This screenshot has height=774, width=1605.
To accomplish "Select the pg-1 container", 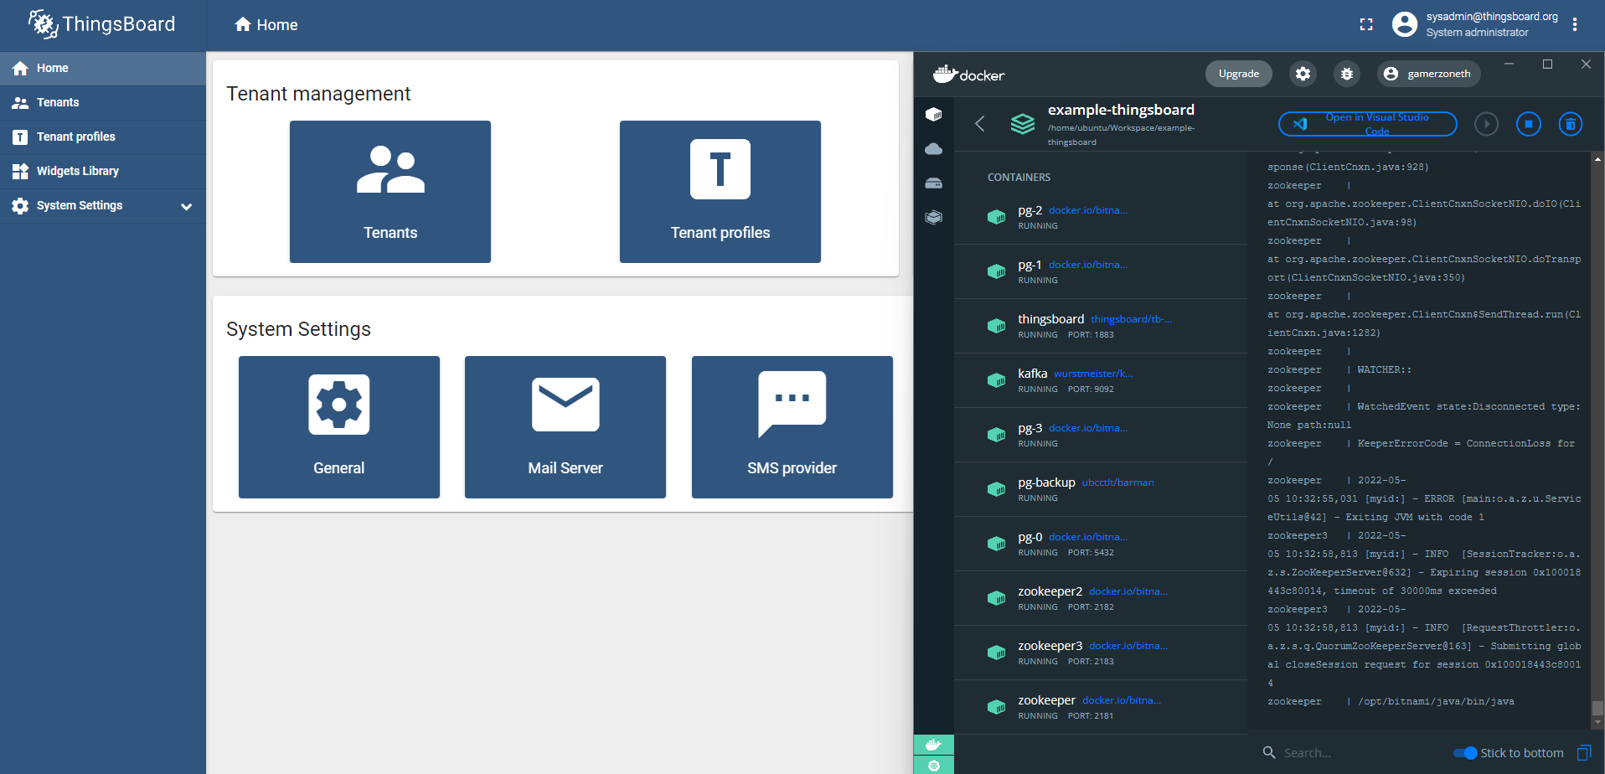I will (1101, 271).
